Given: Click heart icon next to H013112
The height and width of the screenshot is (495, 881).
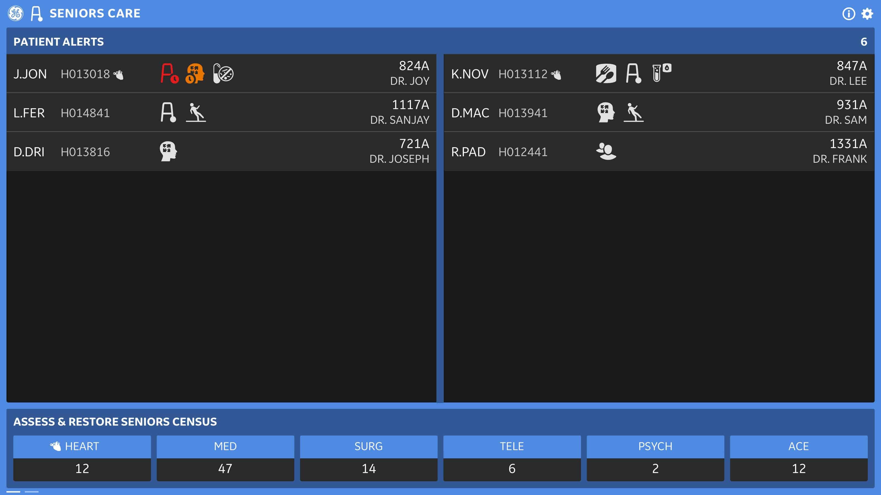Looking at the screenshot, I should click(x=556, y=75).
